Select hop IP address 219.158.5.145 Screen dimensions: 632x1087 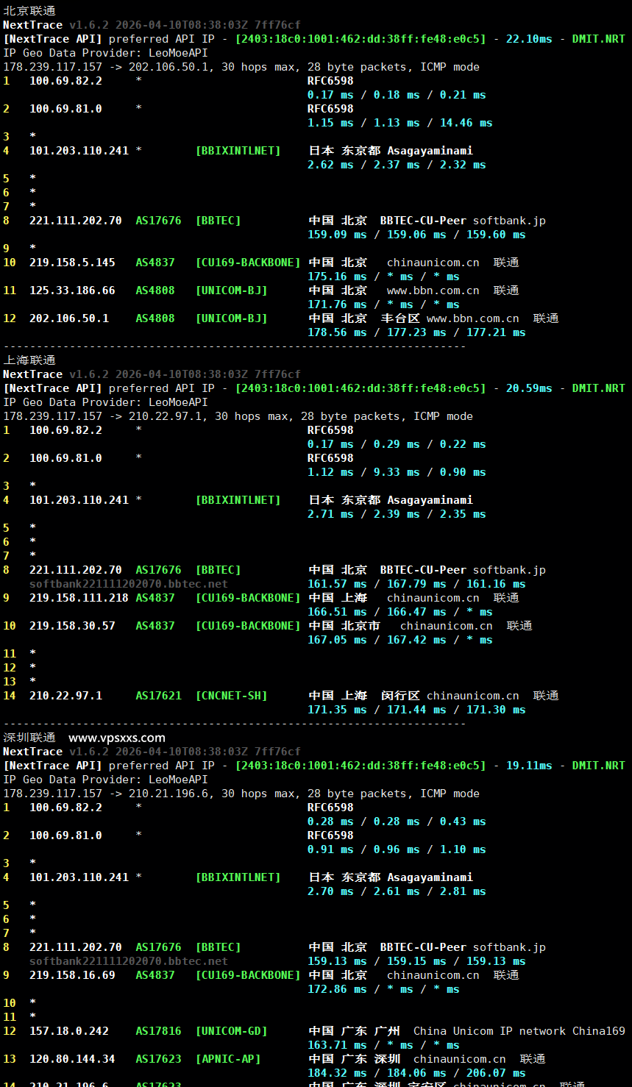point(72,263)
